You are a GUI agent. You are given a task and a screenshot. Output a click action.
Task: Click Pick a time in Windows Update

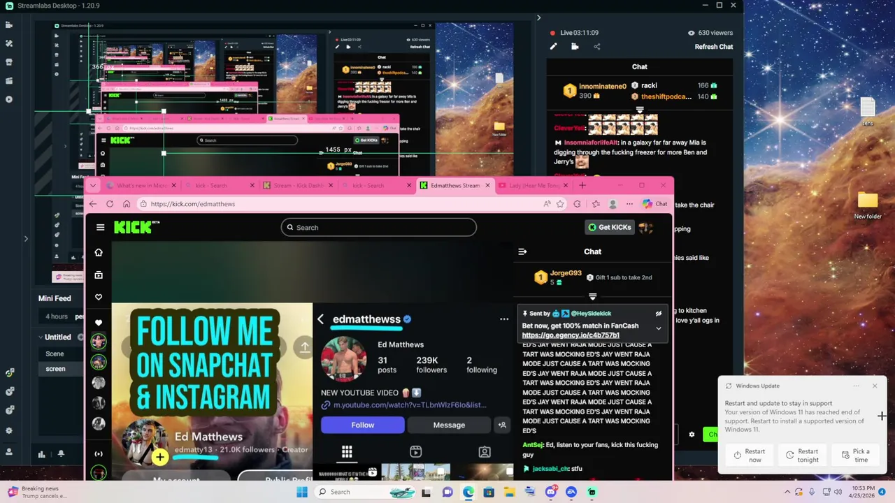tap(856, 455)
